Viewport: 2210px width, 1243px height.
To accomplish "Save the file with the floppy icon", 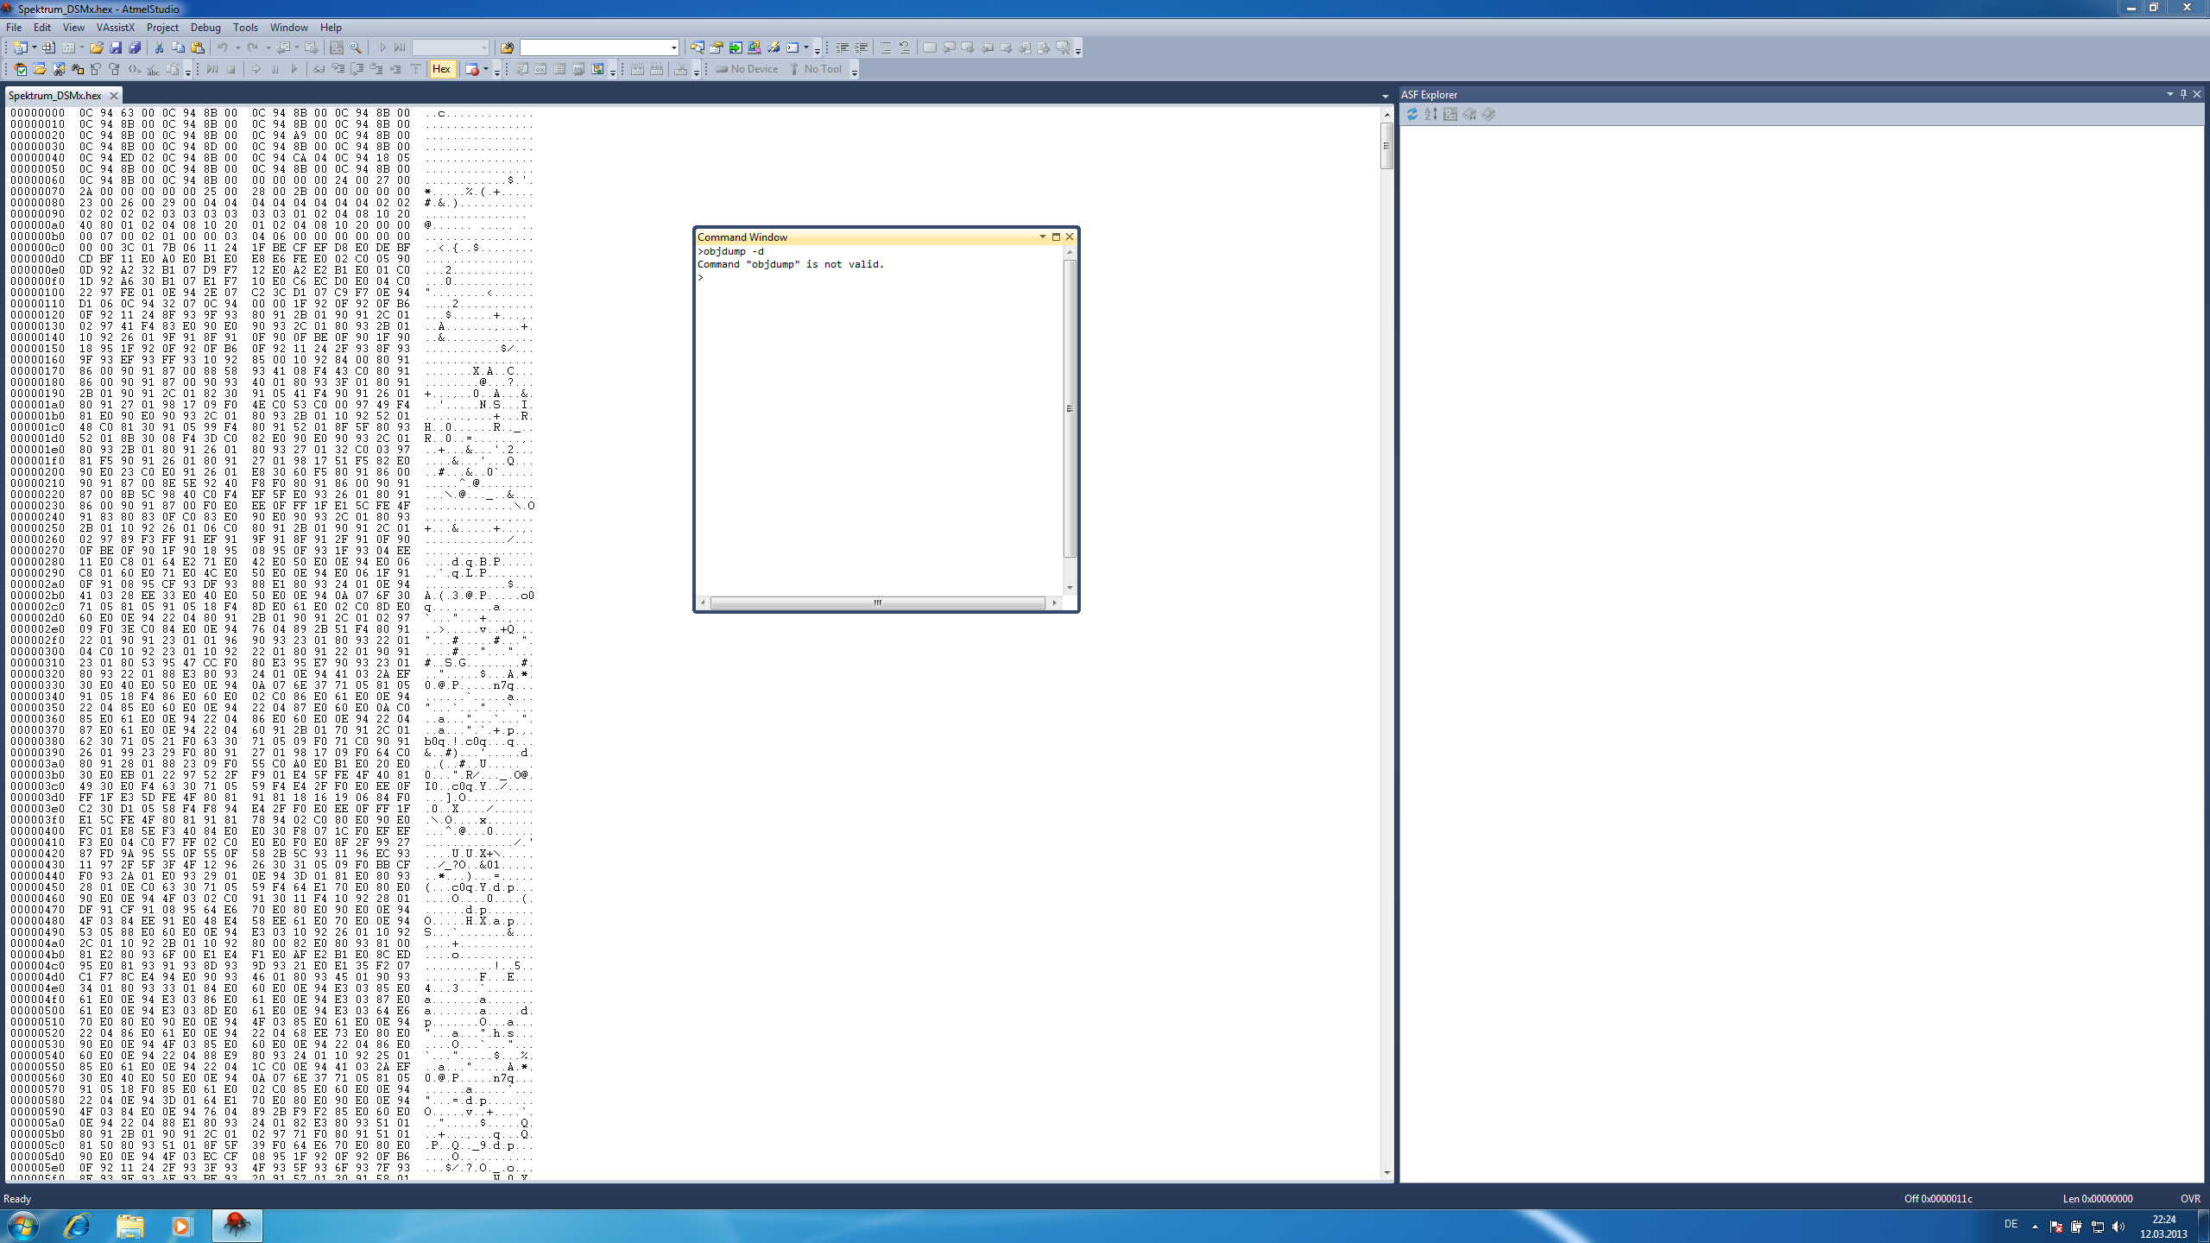I will pyautogui.click(x=116, y=48).
